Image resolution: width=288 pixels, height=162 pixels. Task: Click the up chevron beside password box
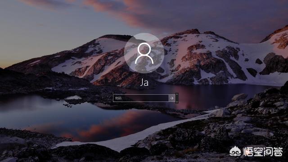tap(177, 94)
